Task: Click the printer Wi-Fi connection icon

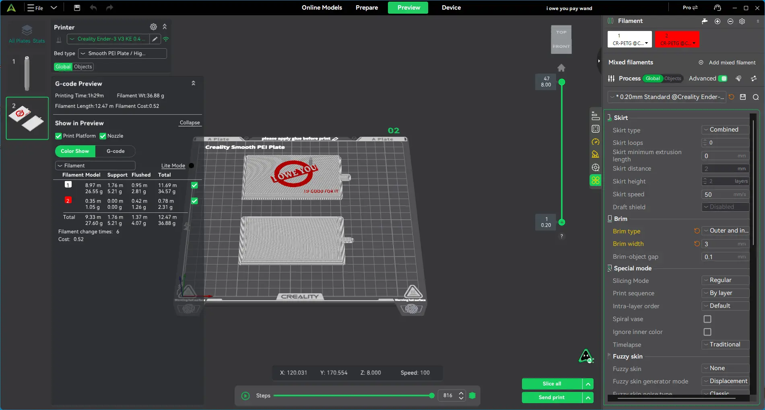Action: coord(166,39)
